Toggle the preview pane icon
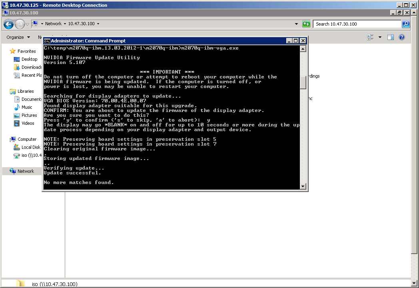This screenshot has height=288, width=419. (x=390, y=38)
